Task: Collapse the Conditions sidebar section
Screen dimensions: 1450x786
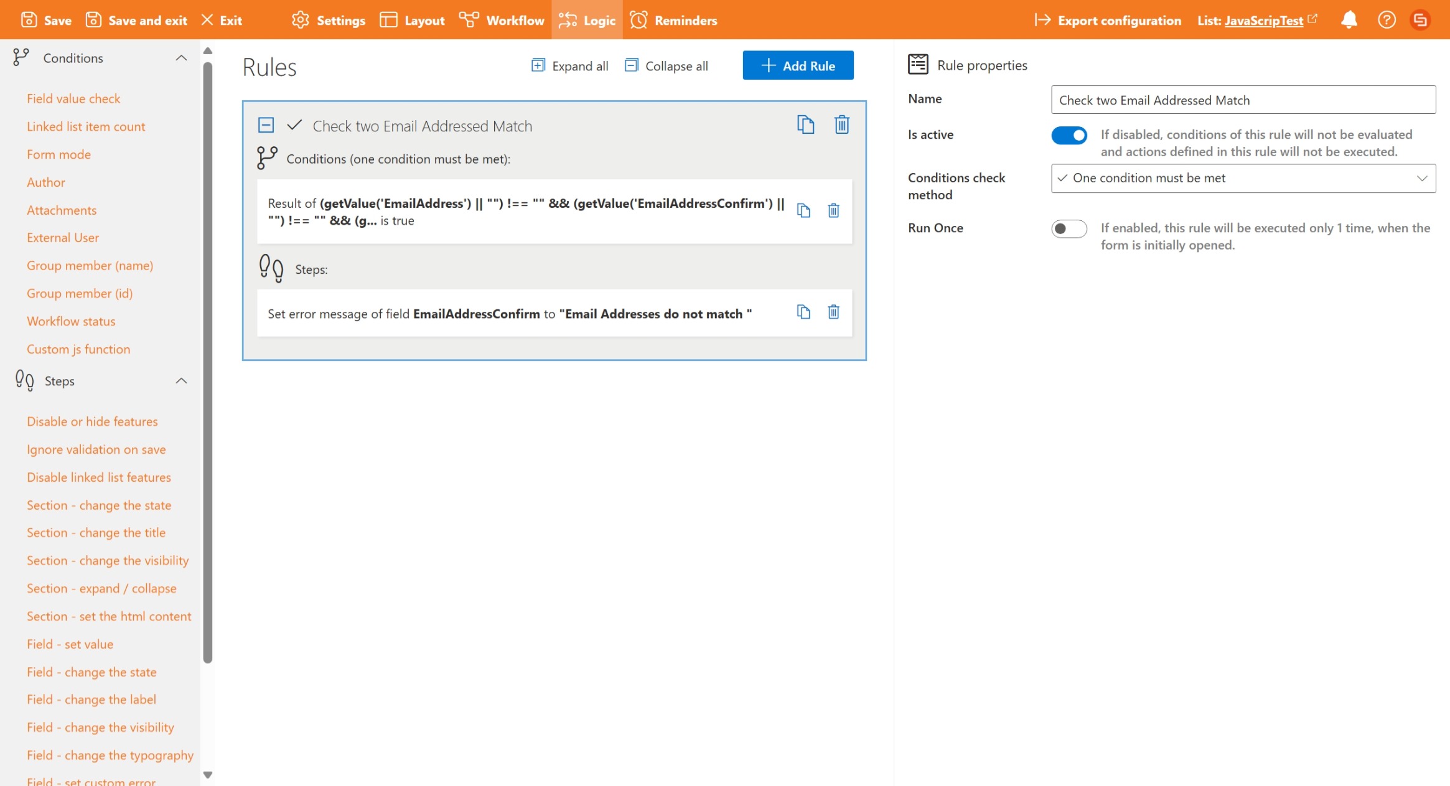Action: [181, 58]
